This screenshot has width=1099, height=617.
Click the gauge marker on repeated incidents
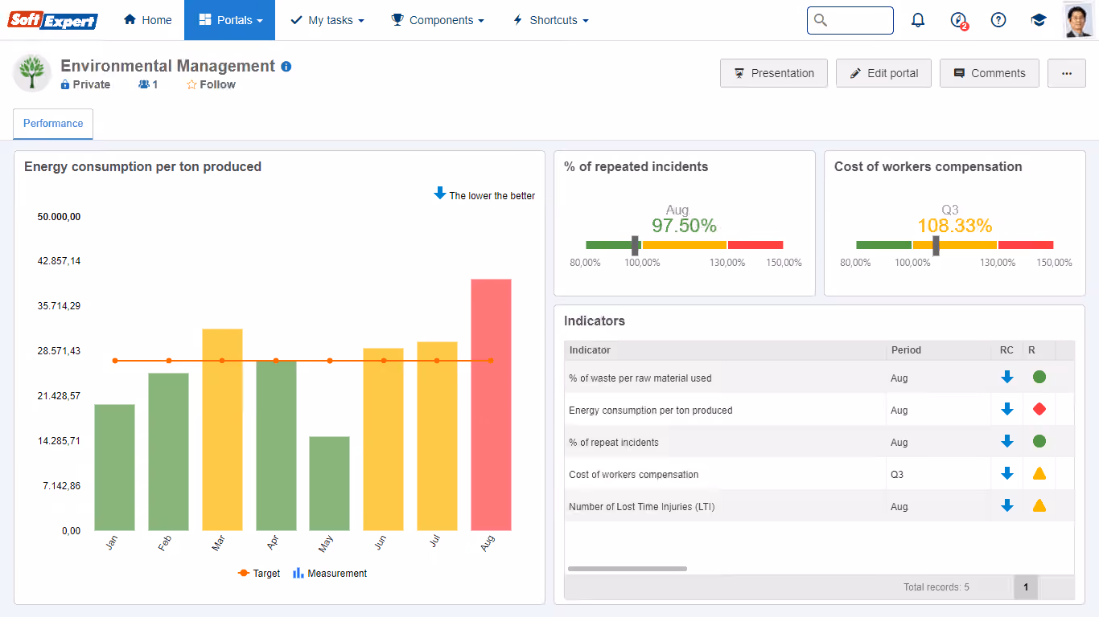pos(635,245)
